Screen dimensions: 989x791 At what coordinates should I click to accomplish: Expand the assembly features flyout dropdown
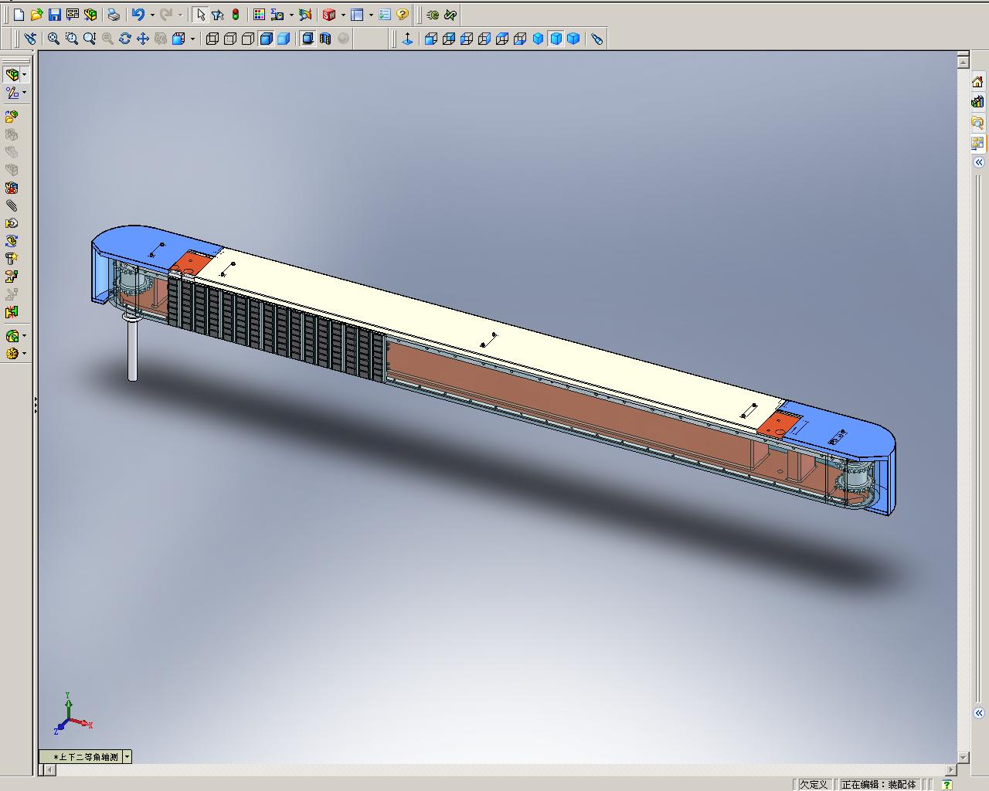tap(25, 336)
